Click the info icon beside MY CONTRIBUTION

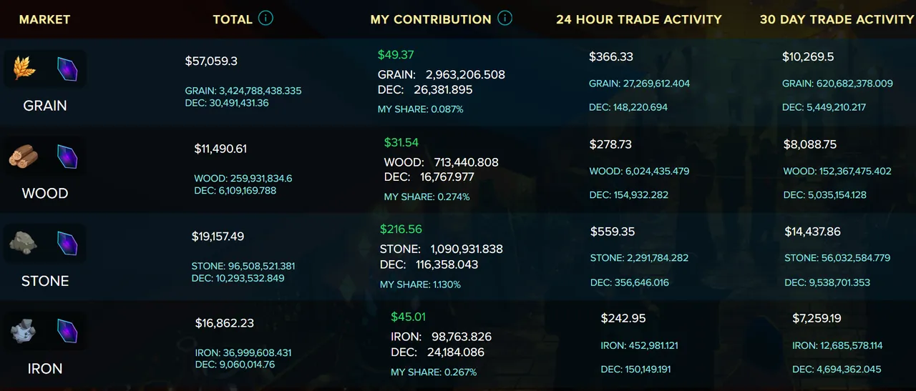(x=505, y=19)
